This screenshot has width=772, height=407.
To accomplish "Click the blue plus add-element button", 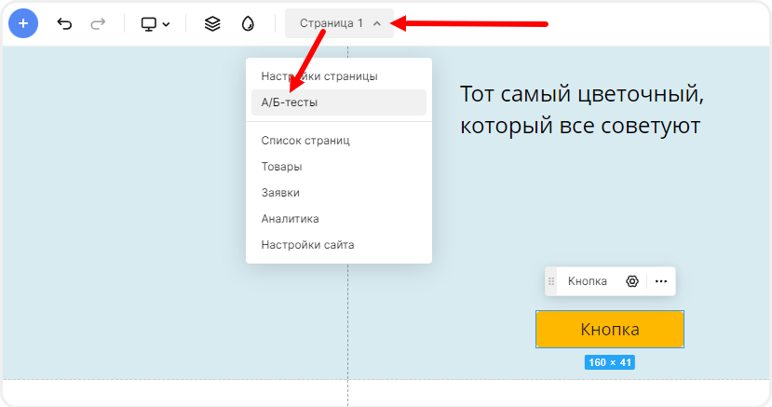I will click(23, 23).
